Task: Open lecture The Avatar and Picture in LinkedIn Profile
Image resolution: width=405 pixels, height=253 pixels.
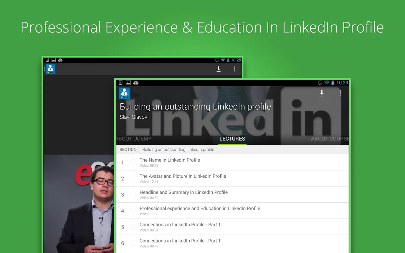Action: tap(232, 179)
